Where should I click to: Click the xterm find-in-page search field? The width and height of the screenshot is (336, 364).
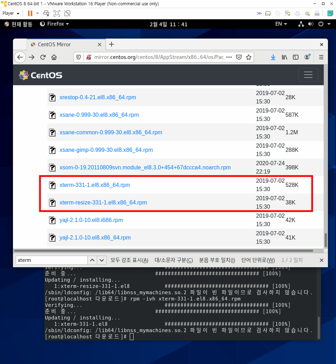(52, 260)
